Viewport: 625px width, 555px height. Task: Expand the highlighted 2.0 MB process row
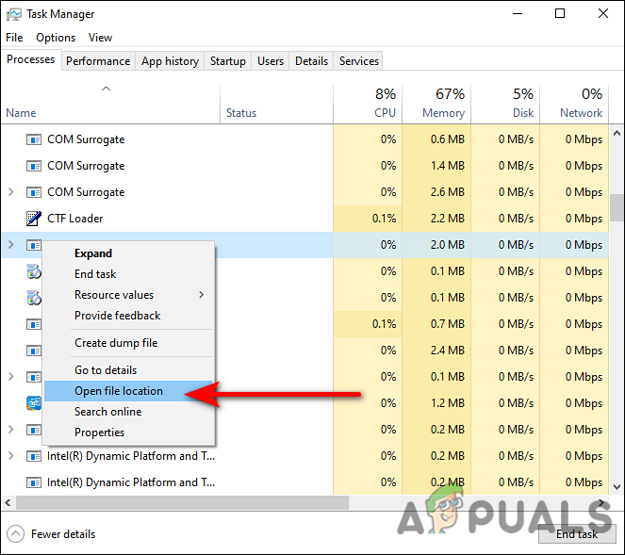pos(11,245)
